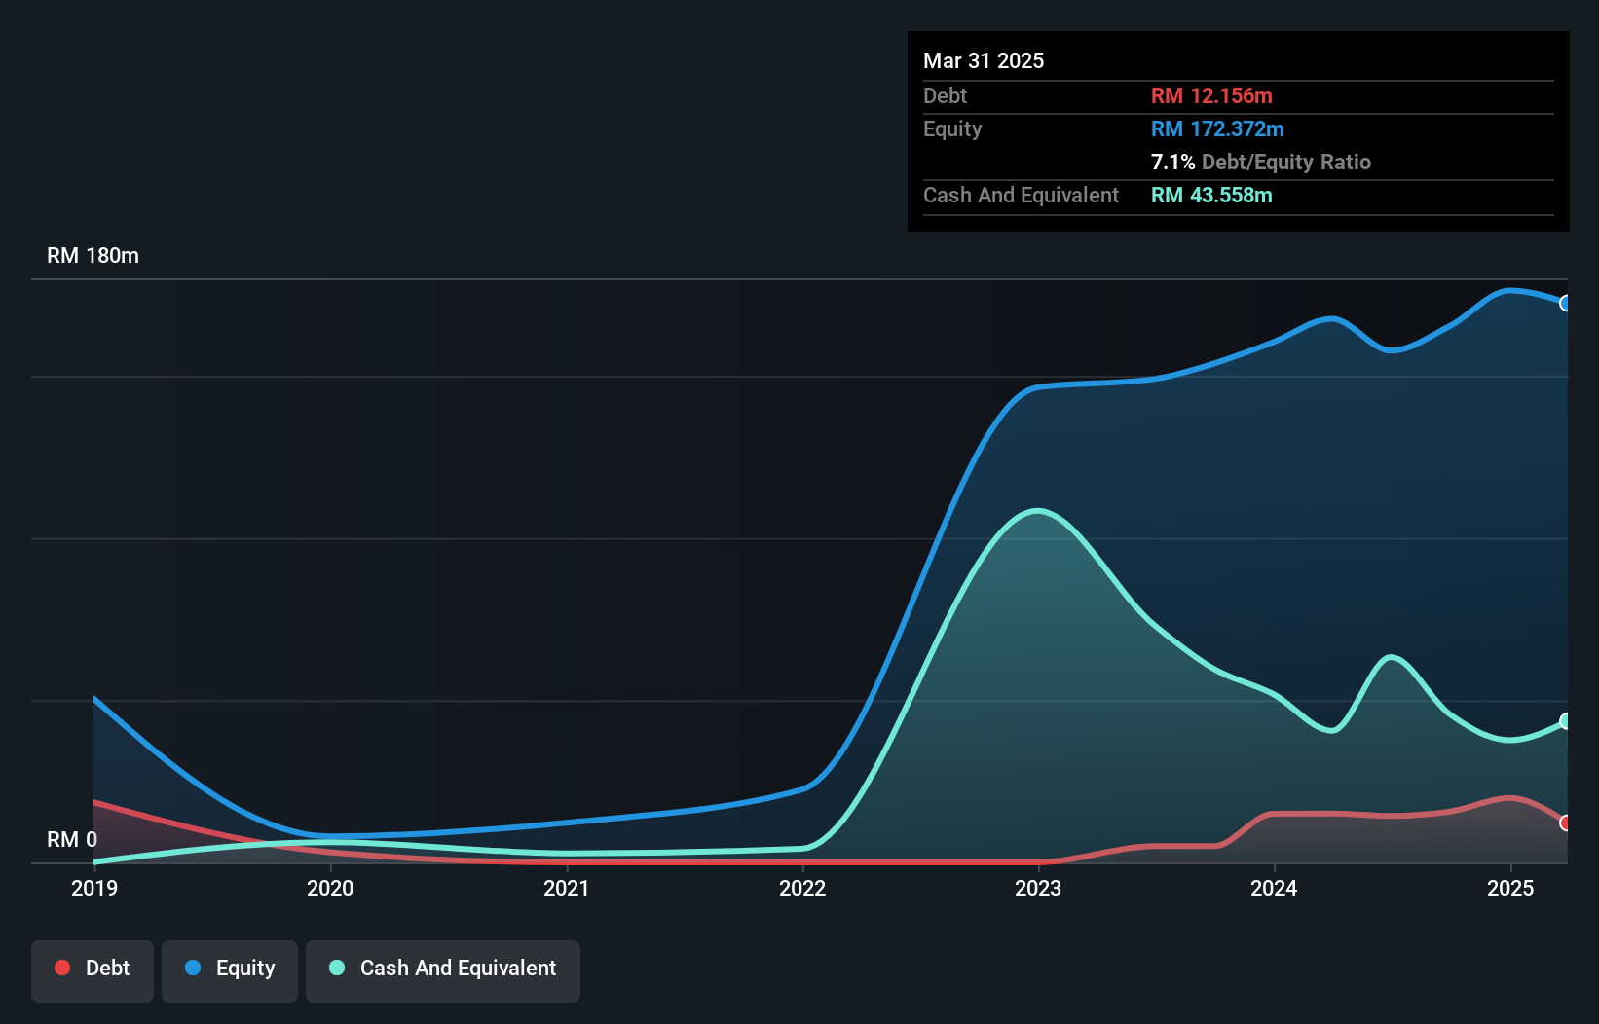The height and width of the screenshot is (1024, 1599).
Task: Select the Debt endpoint marker at Mar 2025
Action: pyautogui.click(x=1566, y=823)
